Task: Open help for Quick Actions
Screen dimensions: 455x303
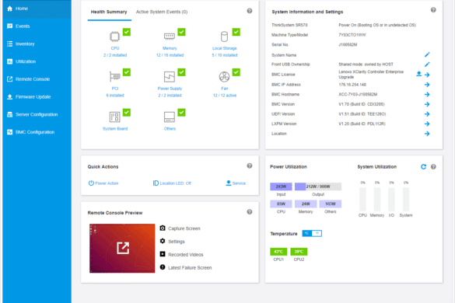Action: [250, 165]
